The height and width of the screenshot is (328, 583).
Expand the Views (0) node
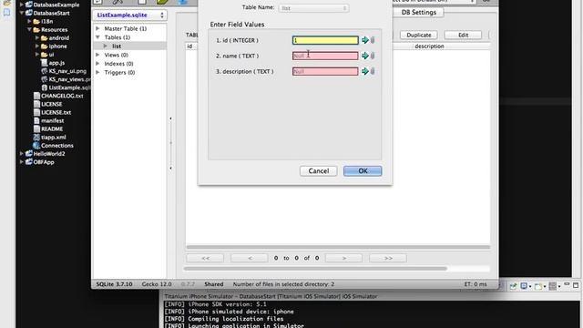97,55
